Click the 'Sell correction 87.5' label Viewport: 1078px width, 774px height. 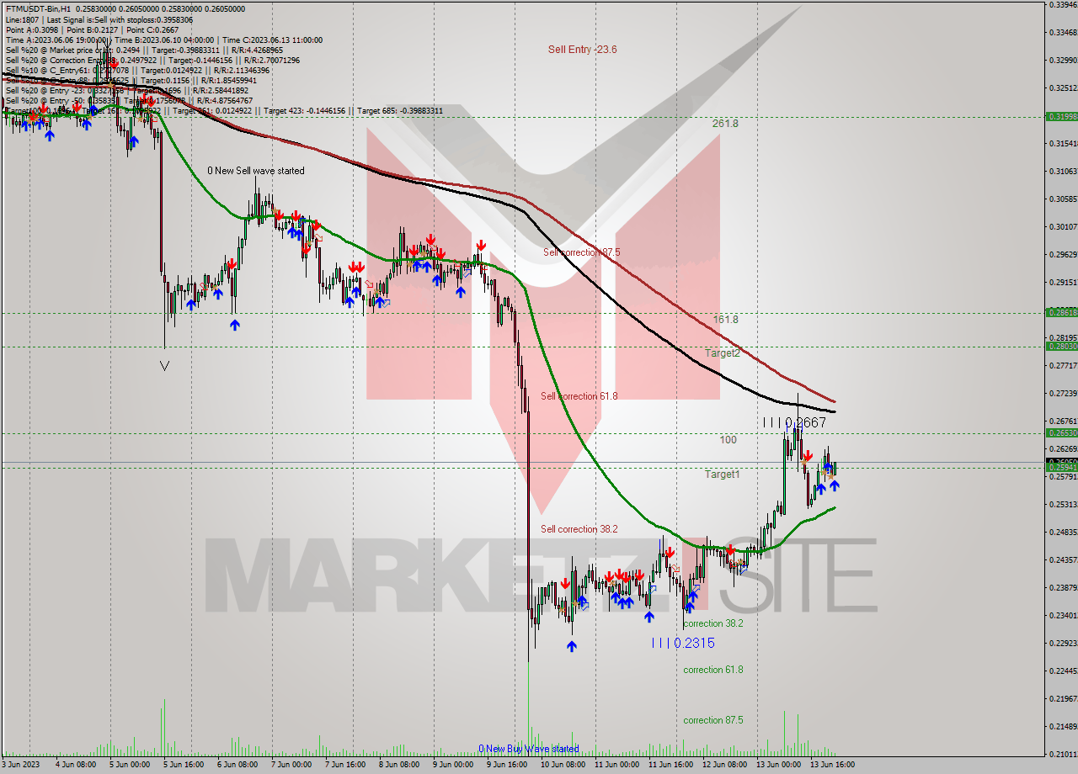coord(581,252)
